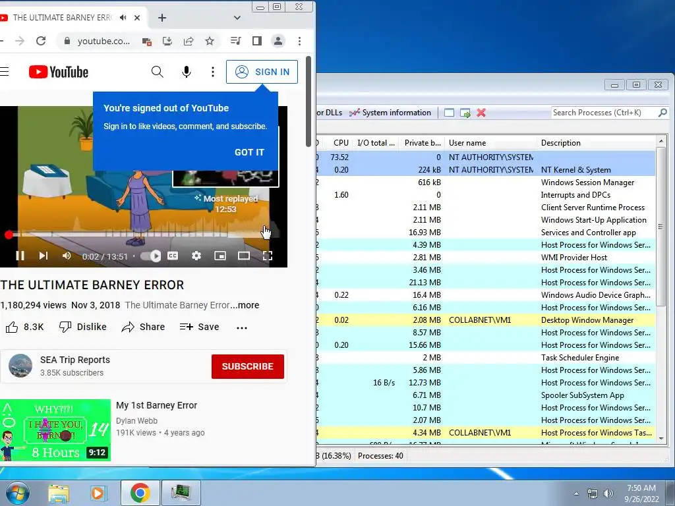Viewport: 675px width, 506px height.
Task: Open Windows Explorer from the taskbar
Action: tap(59, 493)
